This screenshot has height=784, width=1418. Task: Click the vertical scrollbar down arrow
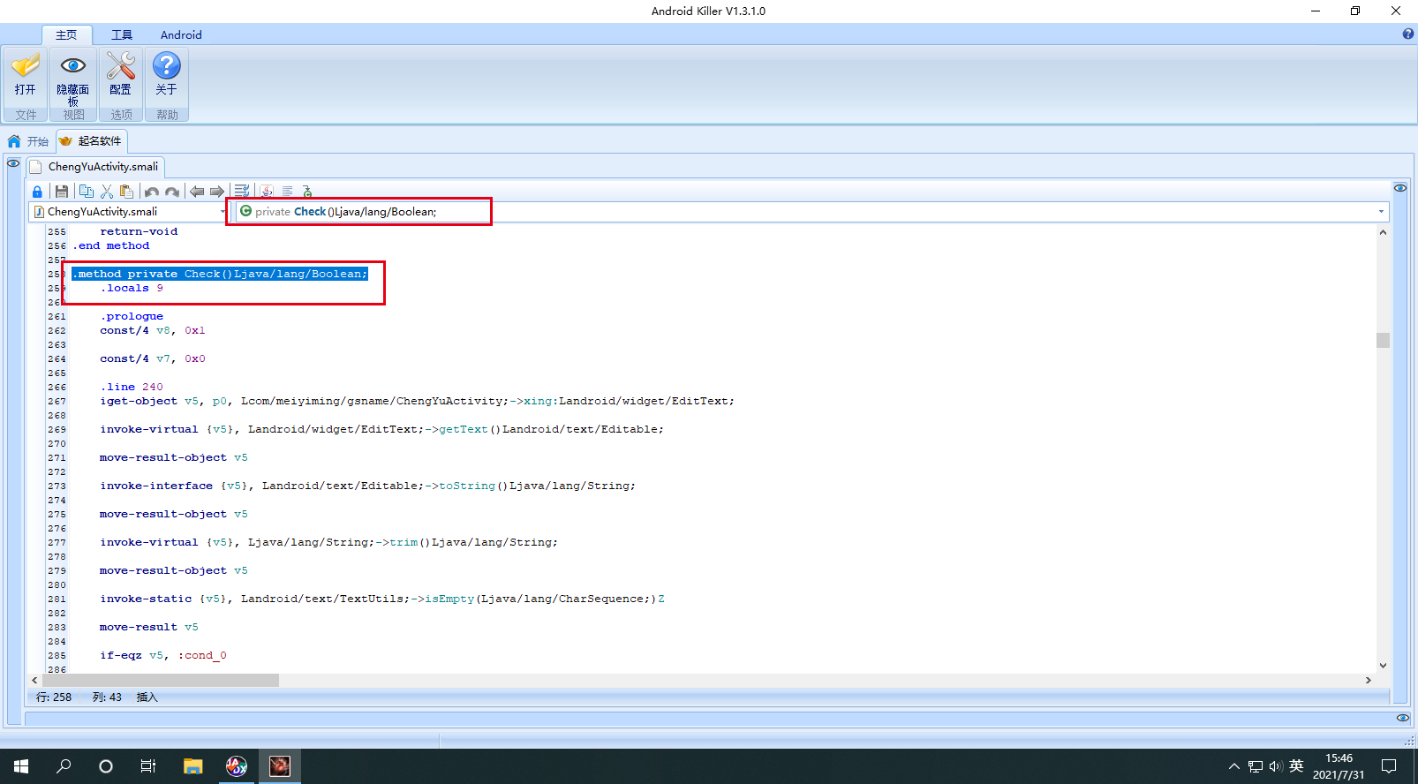coord(1383,666)
